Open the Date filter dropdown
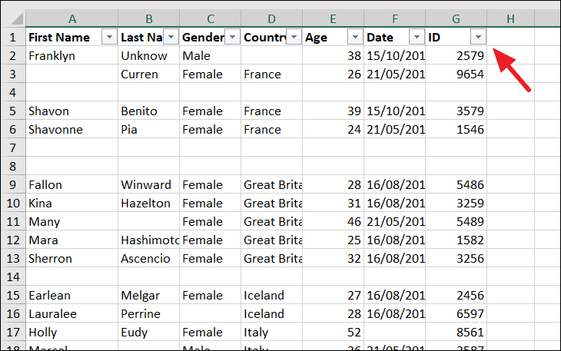 (x=417, y=37)
